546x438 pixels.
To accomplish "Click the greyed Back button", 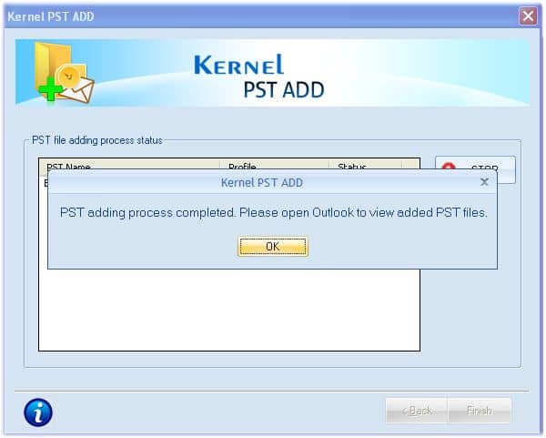I will [417, 411].
